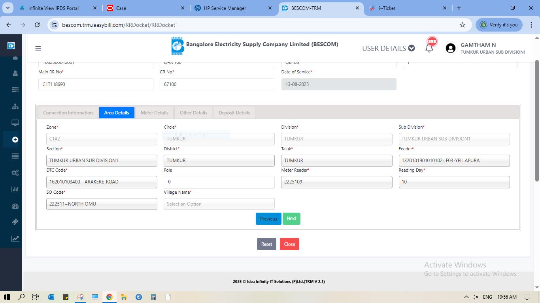Expand the USER DETAILS dropdown

388,49
